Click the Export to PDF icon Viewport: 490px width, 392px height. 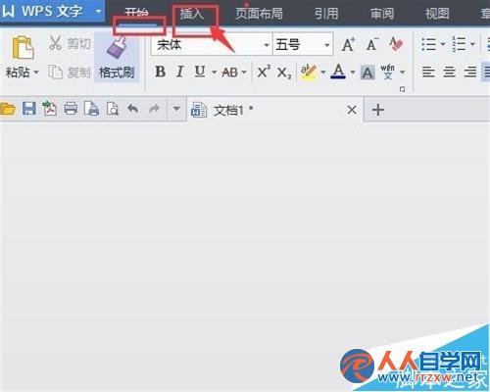(x=49, y=109)
